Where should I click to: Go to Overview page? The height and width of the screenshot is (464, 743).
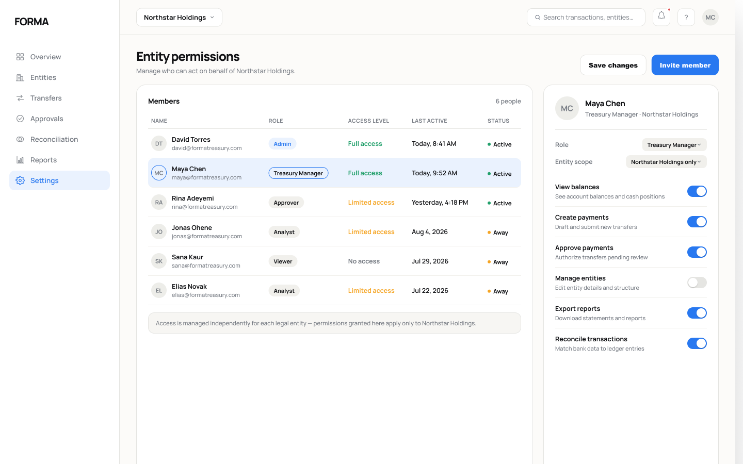(59, 57)
